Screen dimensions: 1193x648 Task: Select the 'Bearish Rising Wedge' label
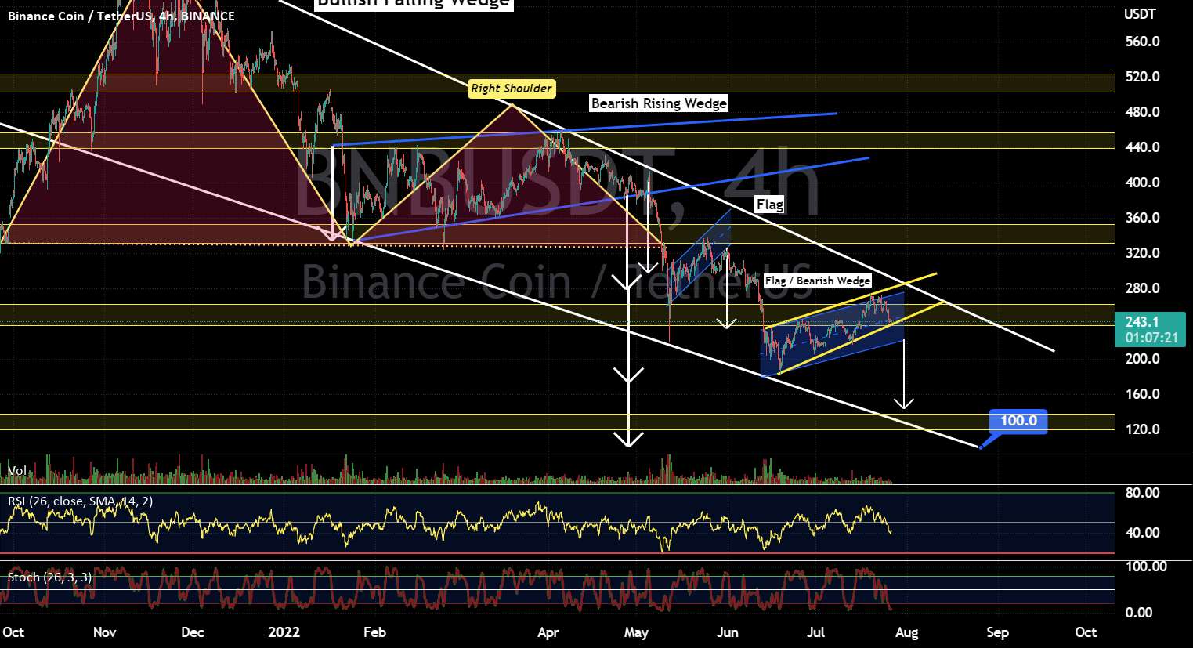point(659,103)
